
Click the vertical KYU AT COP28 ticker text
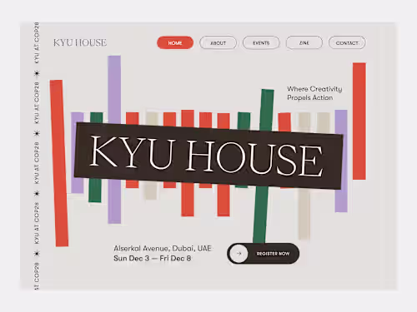[37, 156]
